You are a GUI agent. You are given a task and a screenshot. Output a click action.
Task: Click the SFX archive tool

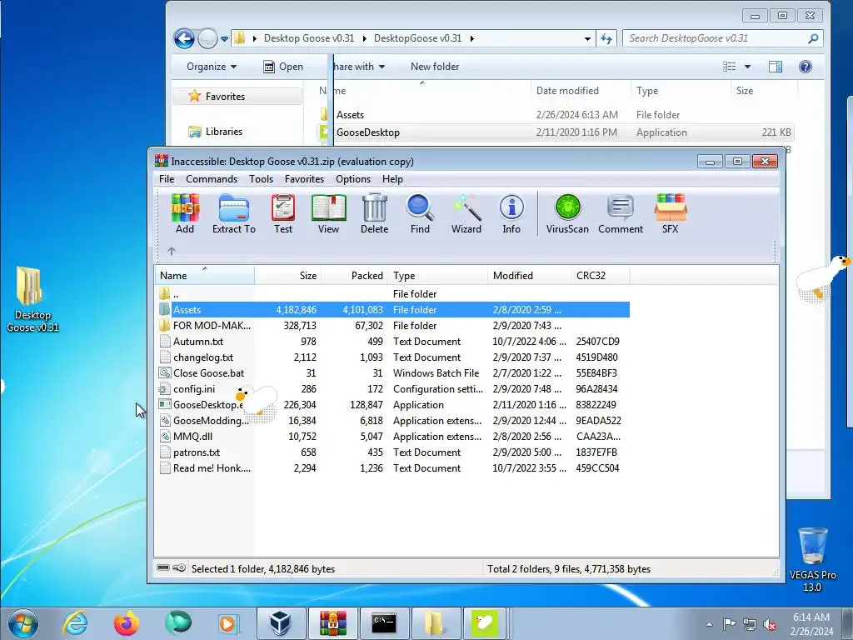[x=671, y=214]
